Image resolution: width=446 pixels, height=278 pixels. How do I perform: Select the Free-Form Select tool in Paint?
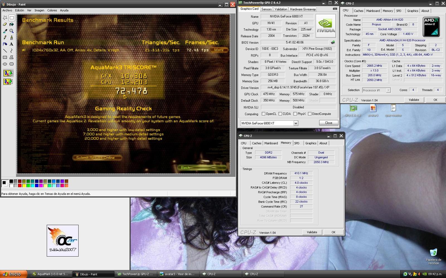[5, 18]
